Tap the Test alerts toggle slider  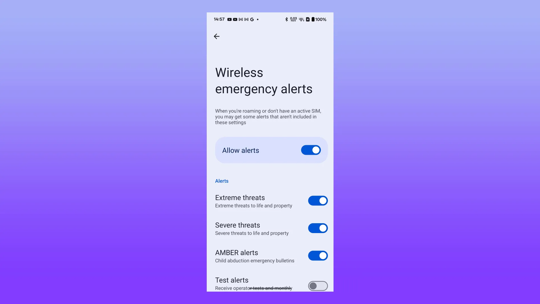coord(318,285)
